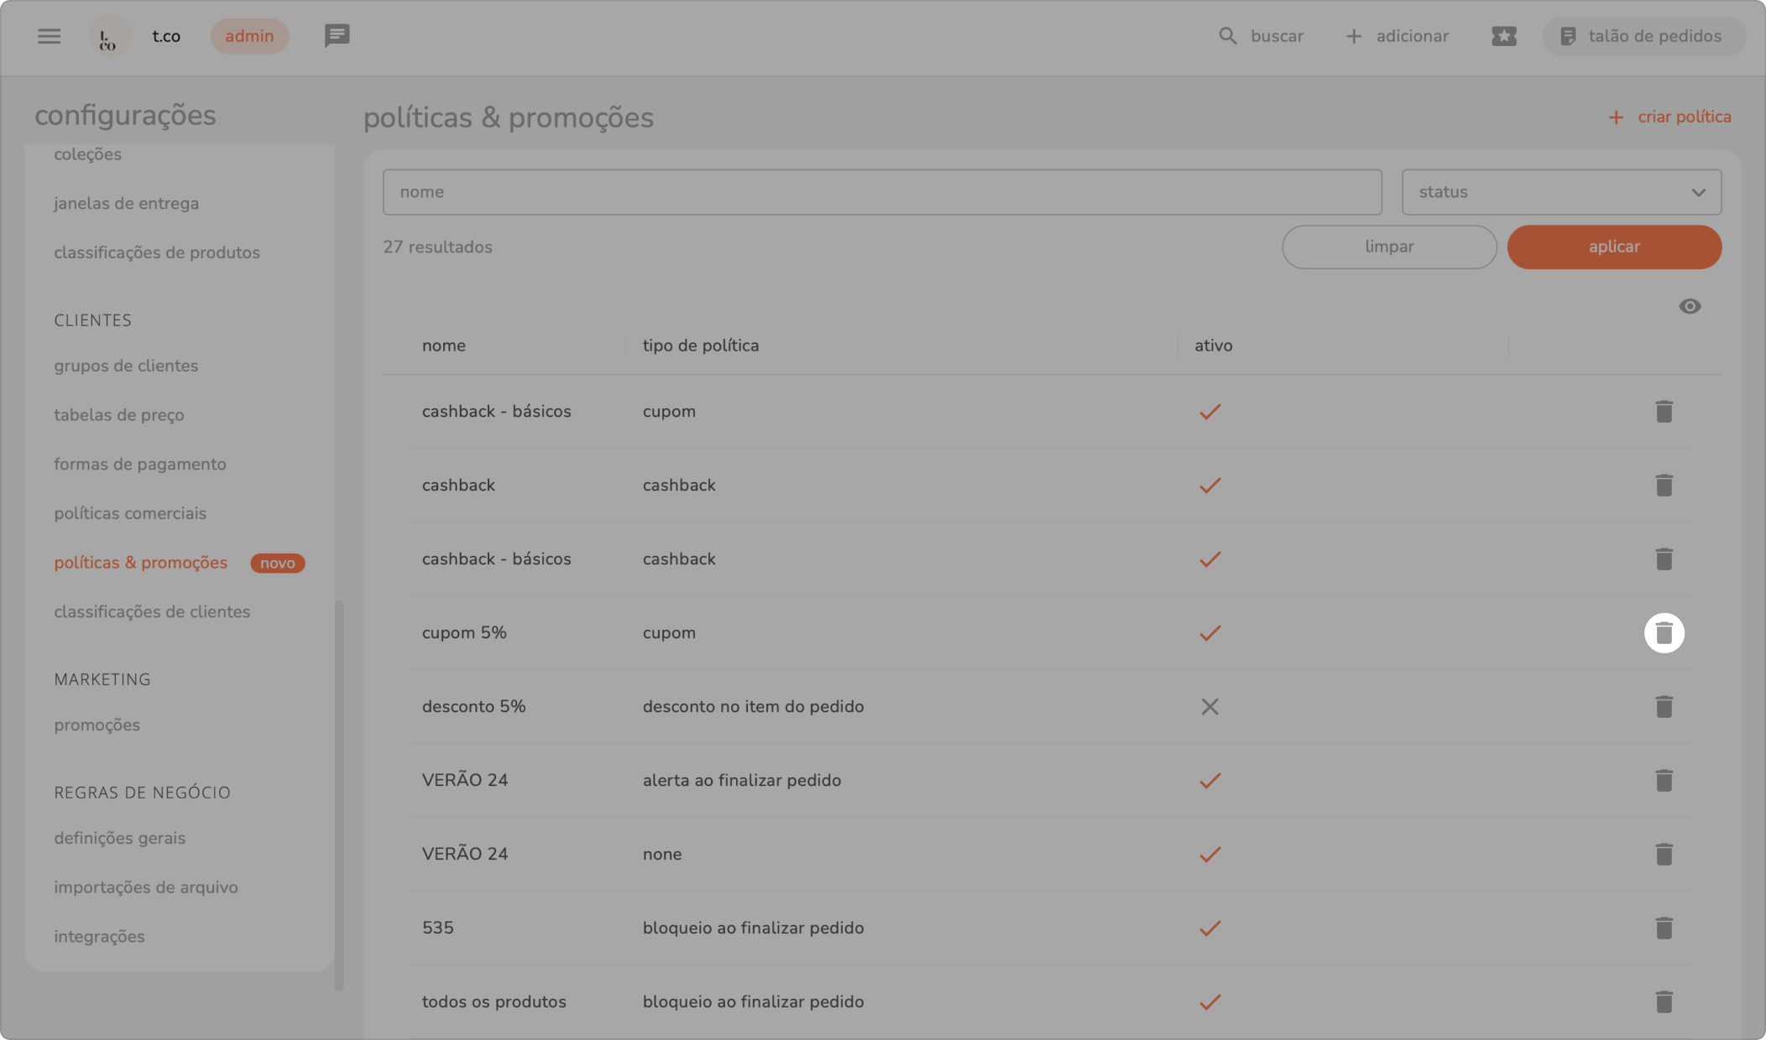Focus the nome filter field
Viewport: 1766px width, 1040px height.
point(881,192)
